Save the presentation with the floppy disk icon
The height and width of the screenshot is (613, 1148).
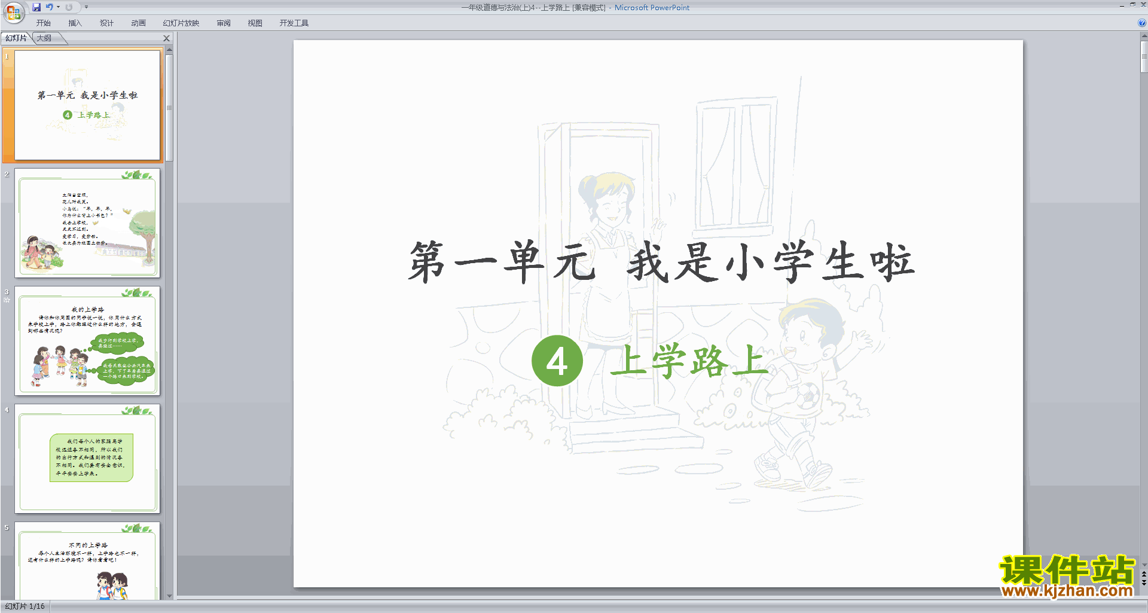click(x=36, y=7)
